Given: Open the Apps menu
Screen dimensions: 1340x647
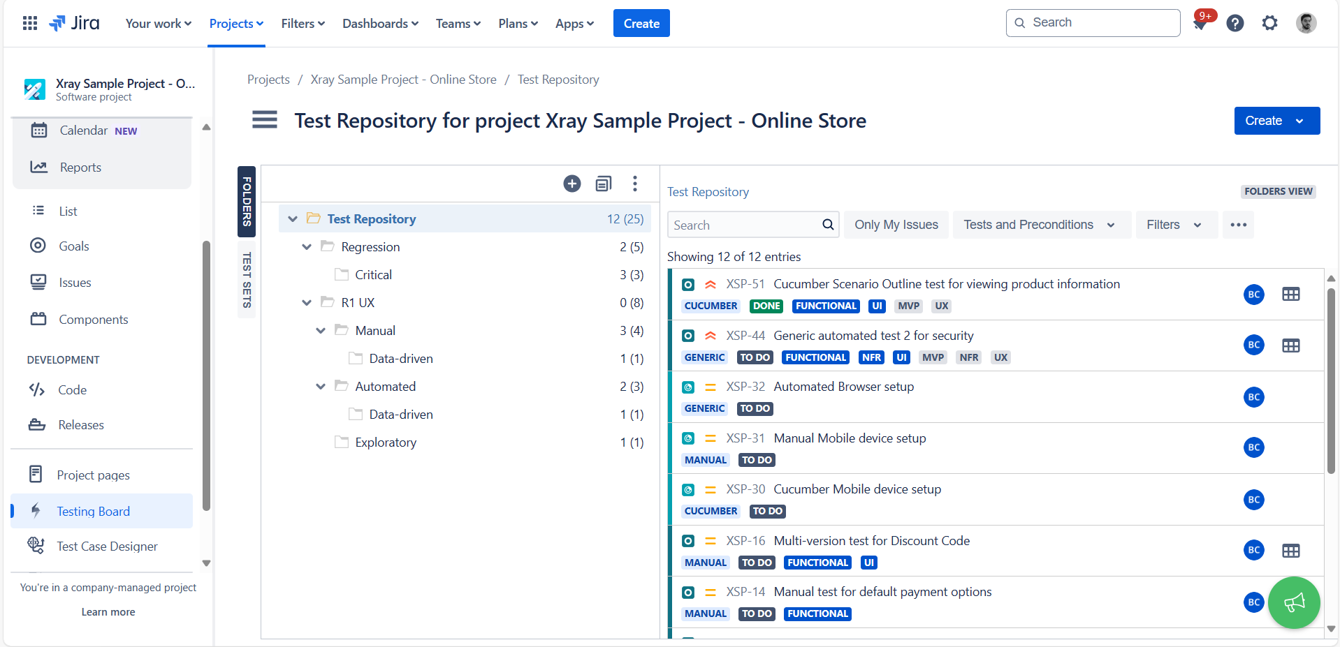Looking at the screenshot, I should tap(575, 23).
